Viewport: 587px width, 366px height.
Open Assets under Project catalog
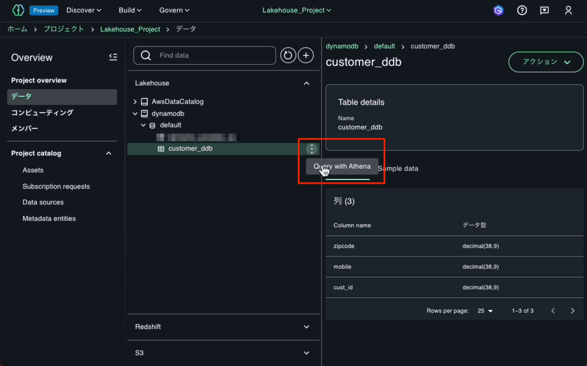coord(33,170)
